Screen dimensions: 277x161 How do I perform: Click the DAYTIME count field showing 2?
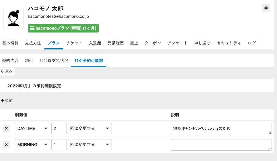(x=59, y=129)
